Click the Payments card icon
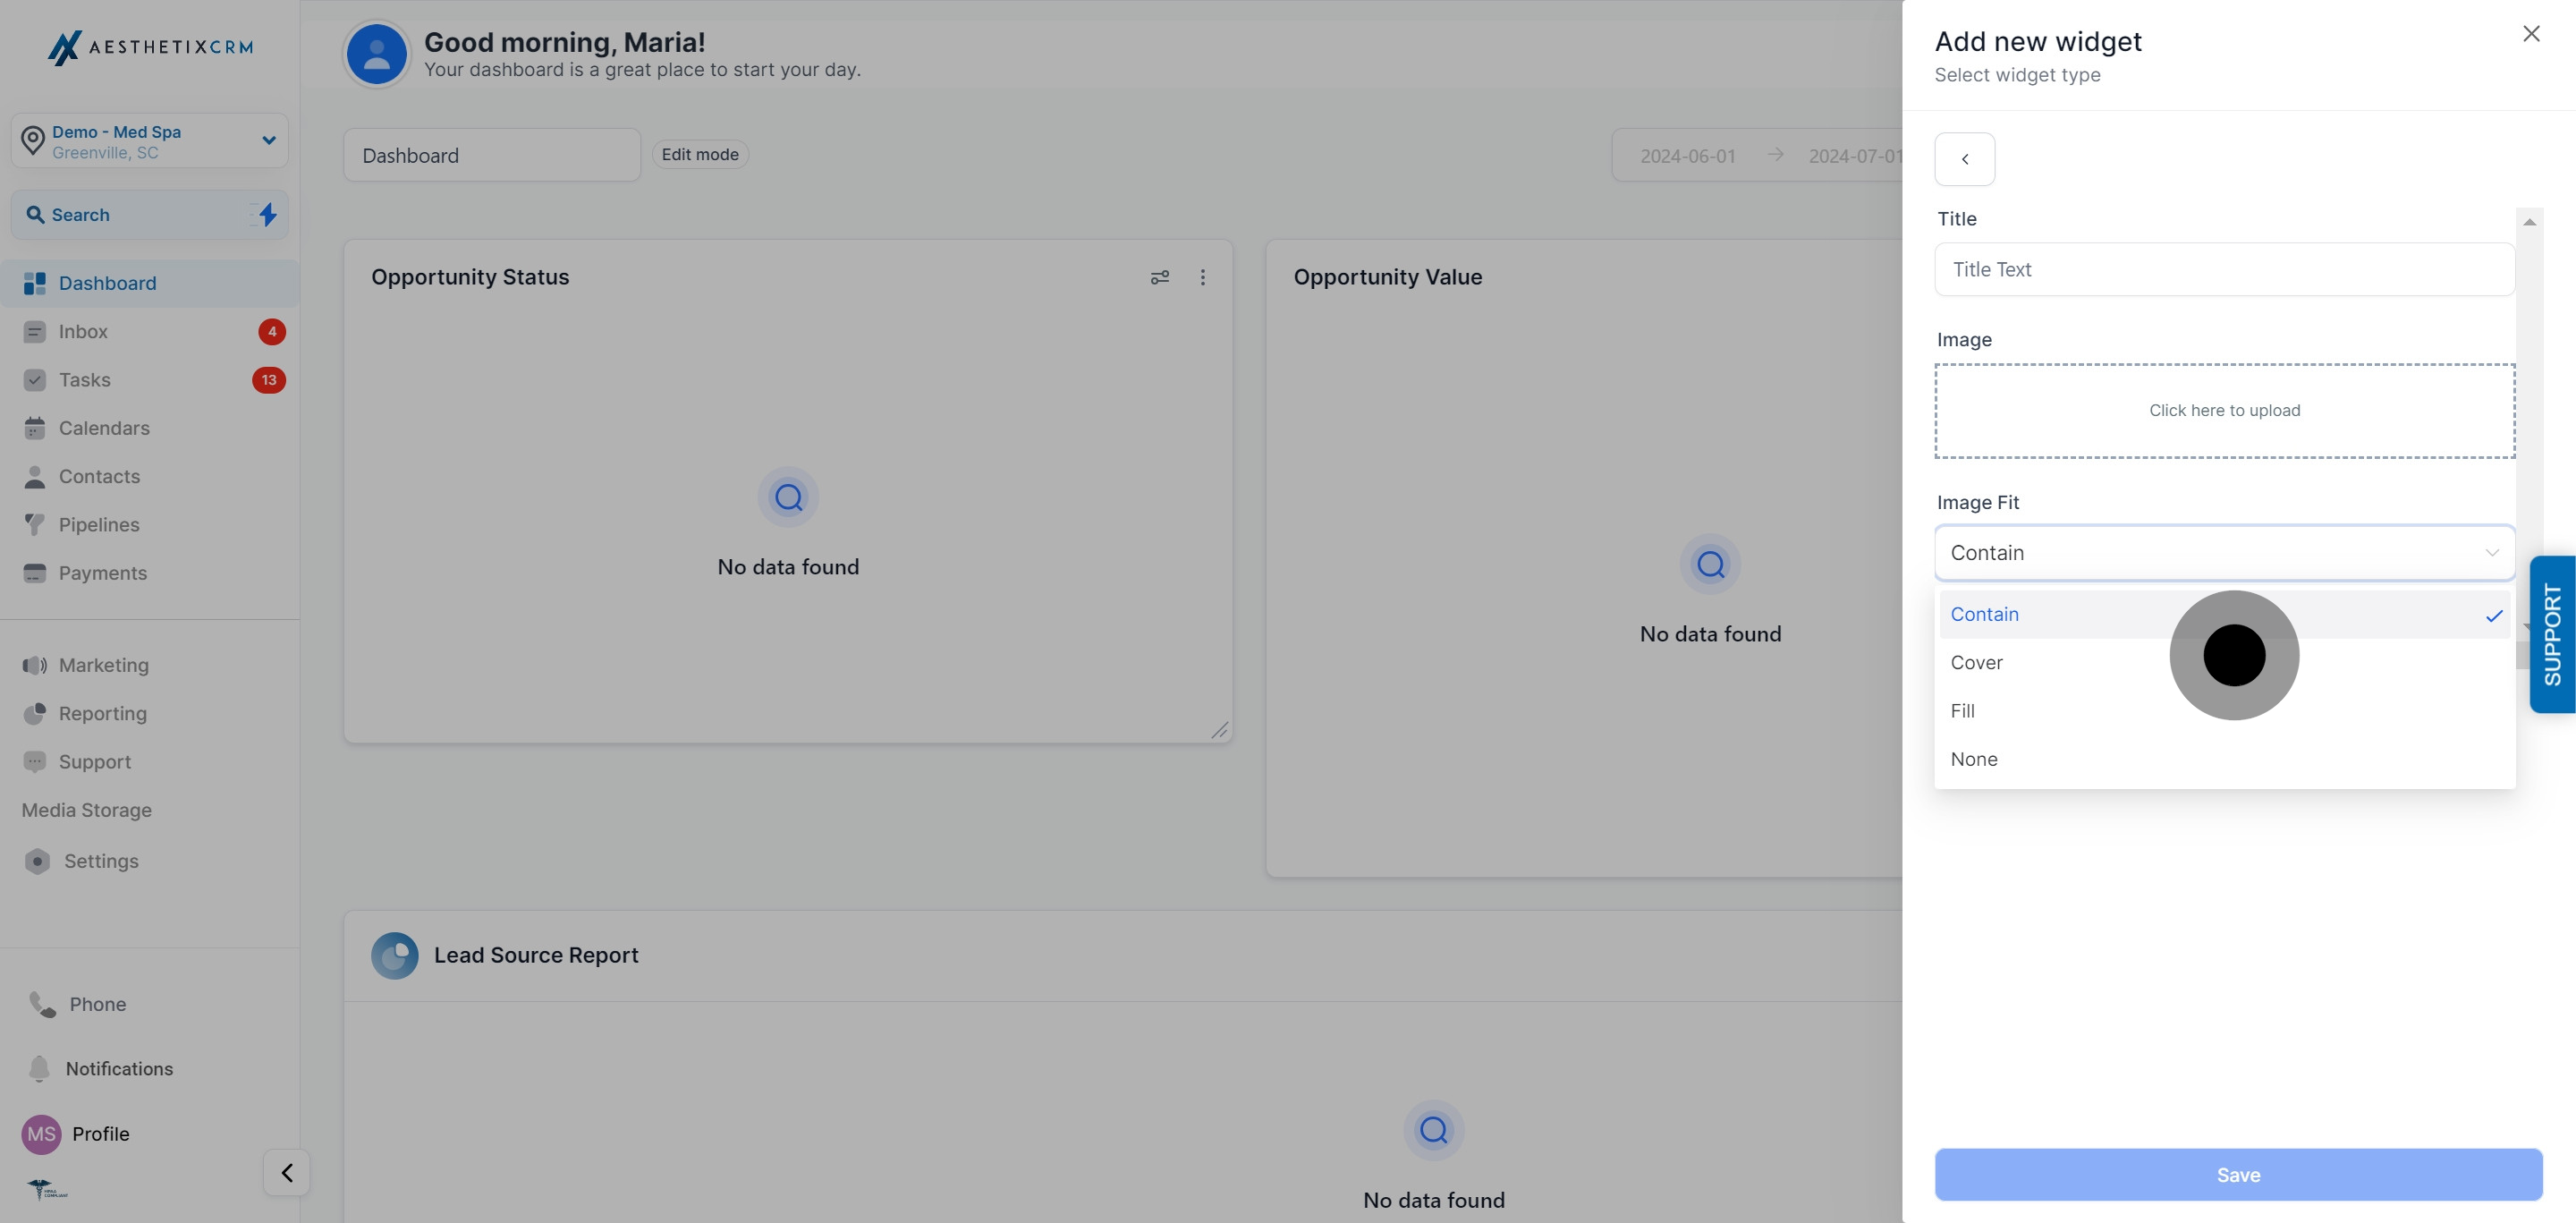 click(x=35, y=573)
